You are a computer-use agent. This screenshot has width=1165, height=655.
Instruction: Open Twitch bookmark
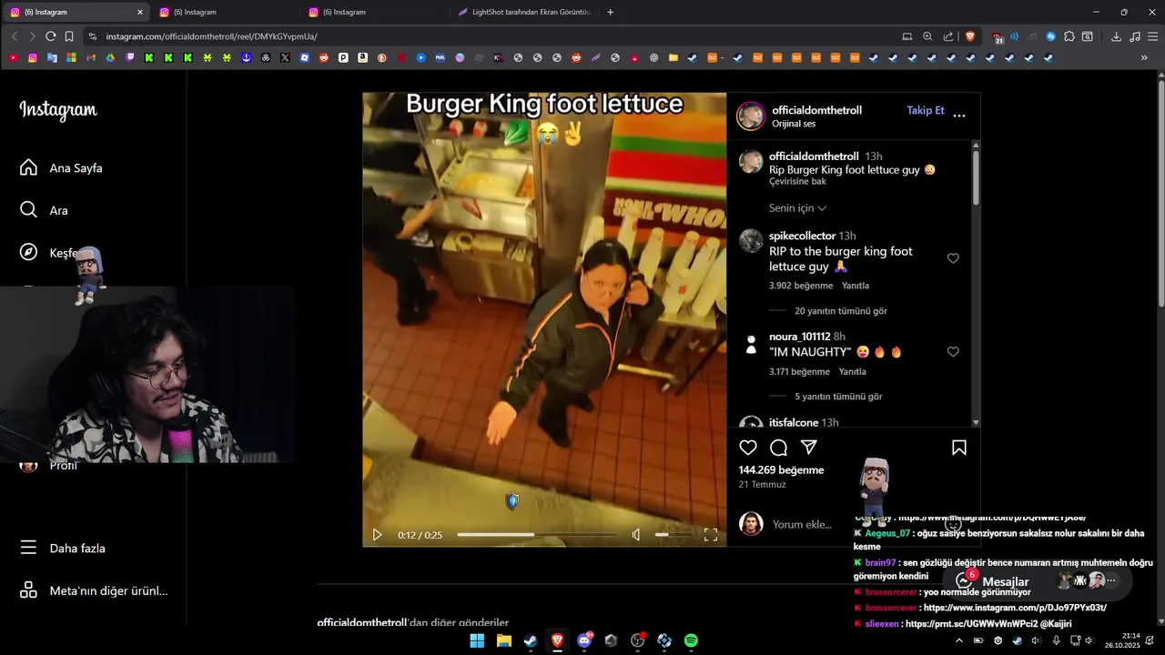[x=130, y=57]
